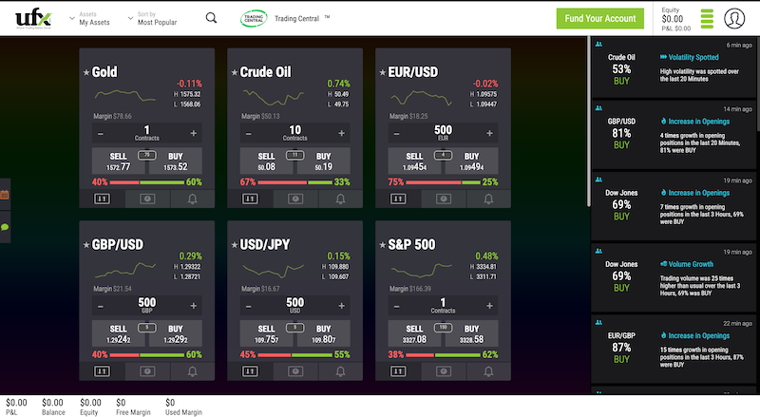The width and height of the screenshot is (760, 417).
Task: Increase S&P 500 contracts with plus
Action: click(489, 306)
